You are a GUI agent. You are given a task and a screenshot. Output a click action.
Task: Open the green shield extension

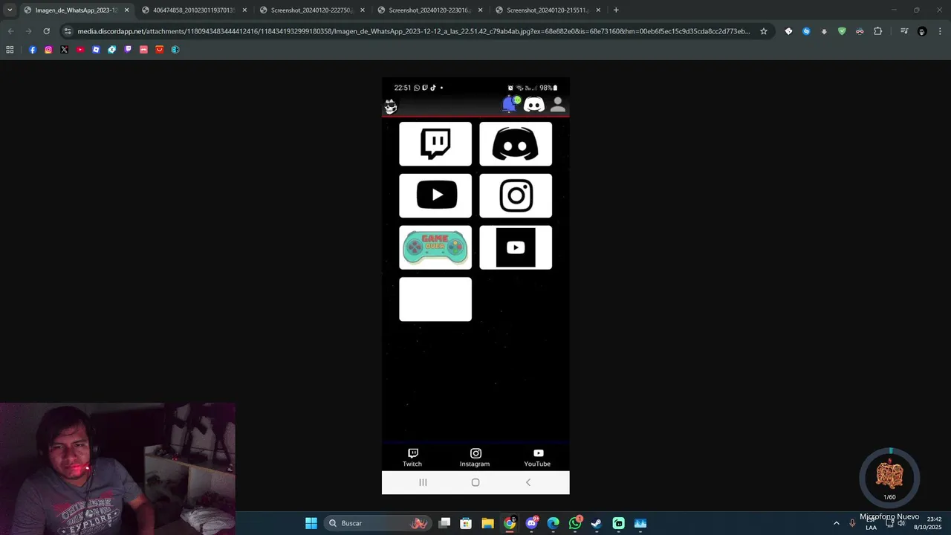click(x=842, y=31)
